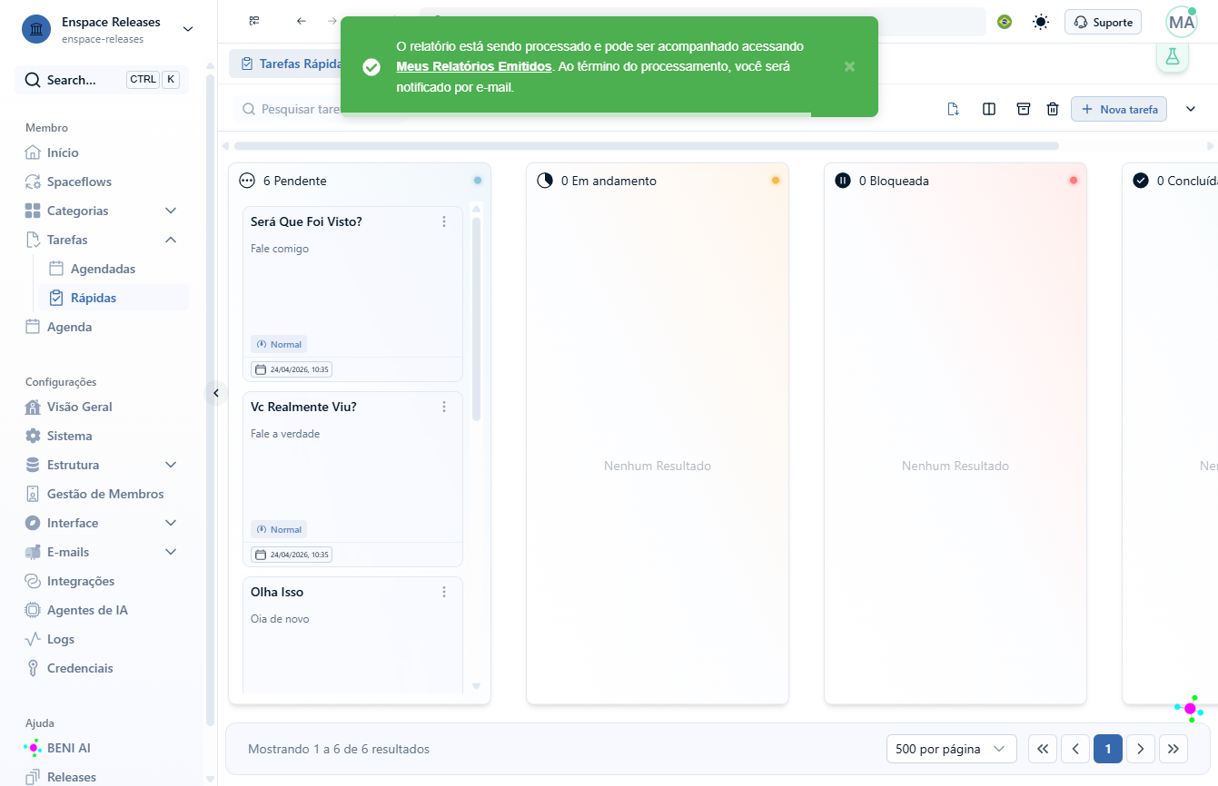Viewport: 1218px width, 786px height.
Task: Click the date badge on Vc Realmente Viu?
Action: pyautogui.click(x=292, y=555)
